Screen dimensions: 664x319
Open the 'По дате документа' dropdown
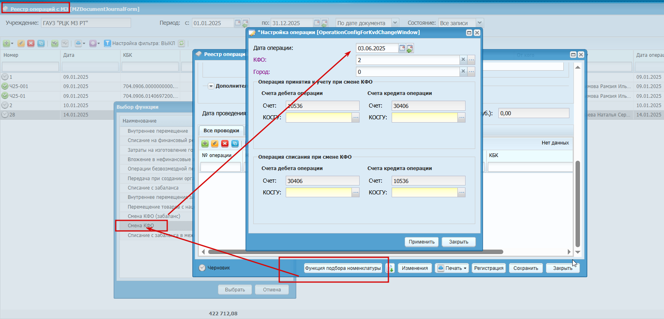(x=395, y=23)
